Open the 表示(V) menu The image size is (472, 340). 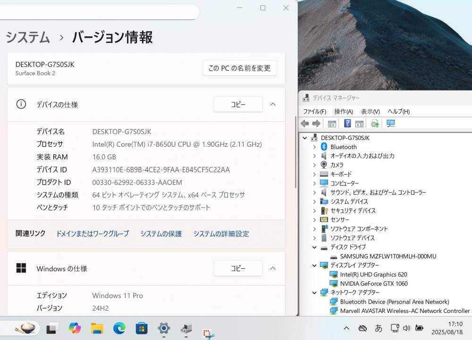[370, 112]
